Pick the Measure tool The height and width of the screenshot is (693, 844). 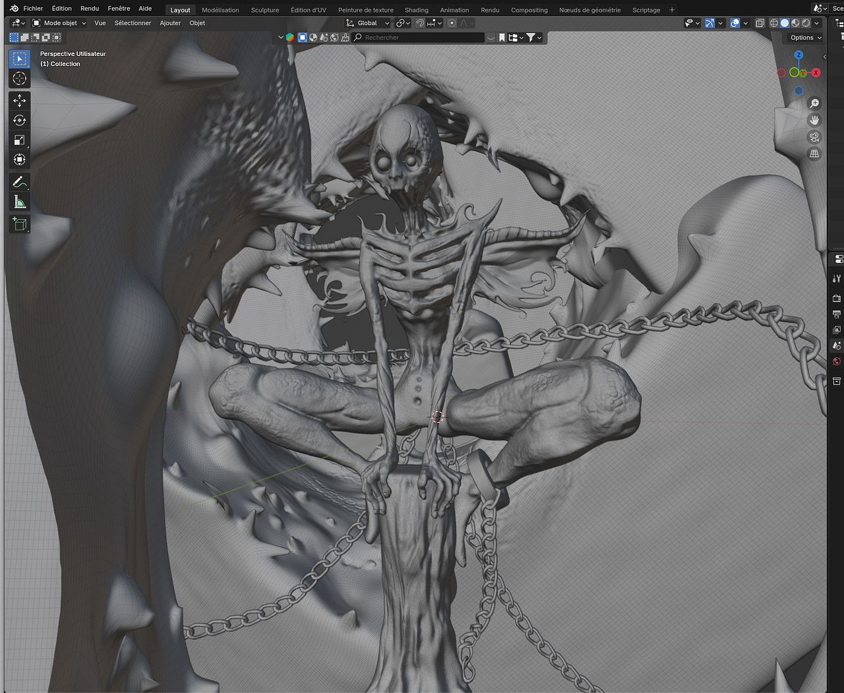(19, 202)
